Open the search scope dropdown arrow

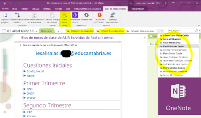click(x=199, y=31)
